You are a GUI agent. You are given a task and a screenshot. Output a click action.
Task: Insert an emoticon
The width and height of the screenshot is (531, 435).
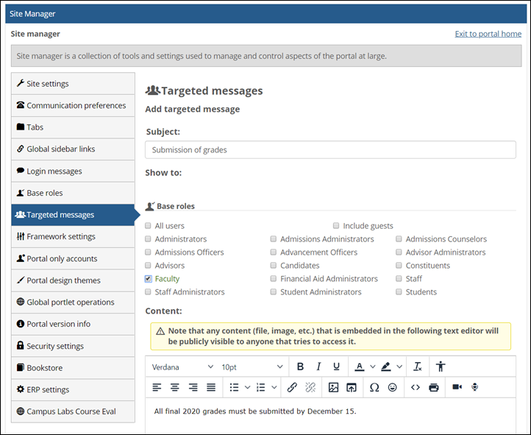click(392, 387)
